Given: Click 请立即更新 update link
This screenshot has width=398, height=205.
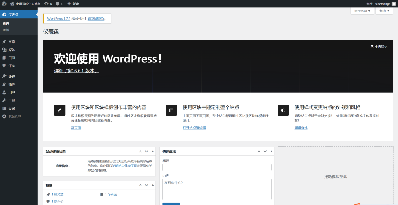Looking at the screenshot, I should point(96,19).
